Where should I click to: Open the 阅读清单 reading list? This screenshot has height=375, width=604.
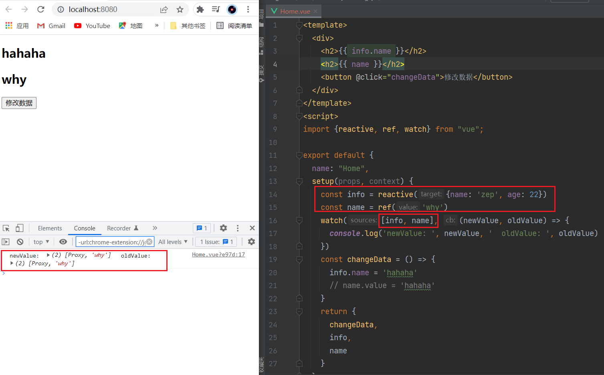click(234, 26)
